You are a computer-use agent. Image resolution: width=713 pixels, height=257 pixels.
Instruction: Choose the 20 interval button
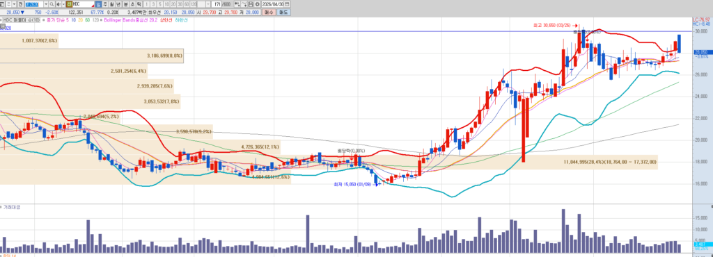[173, 4]
